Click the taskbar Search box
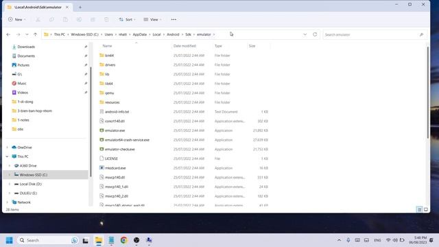The width and height of the screenshot is (439, 247). [47, 240]
